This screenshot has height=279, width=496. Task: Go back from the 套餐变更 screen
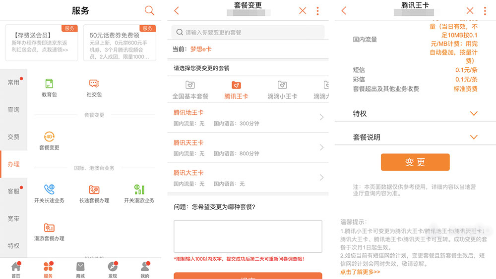pyautogui.click(x=177, y=11)
